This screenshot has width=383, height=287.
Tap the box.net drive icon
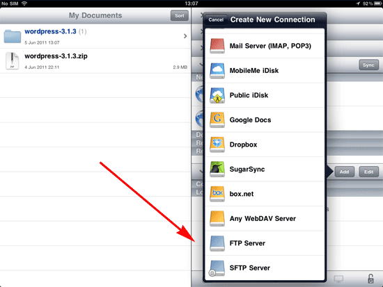tap(217, 194)
